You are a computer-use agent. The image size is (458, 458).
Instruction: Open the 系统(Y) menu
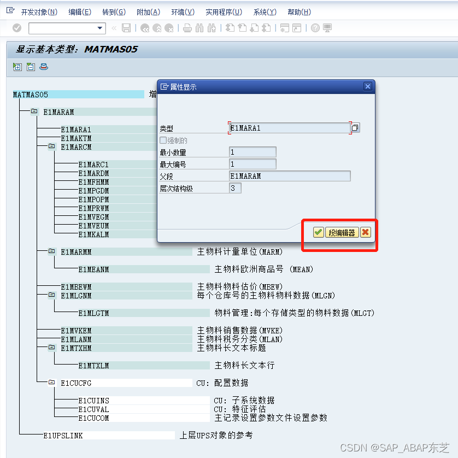[x=265, y=12]
